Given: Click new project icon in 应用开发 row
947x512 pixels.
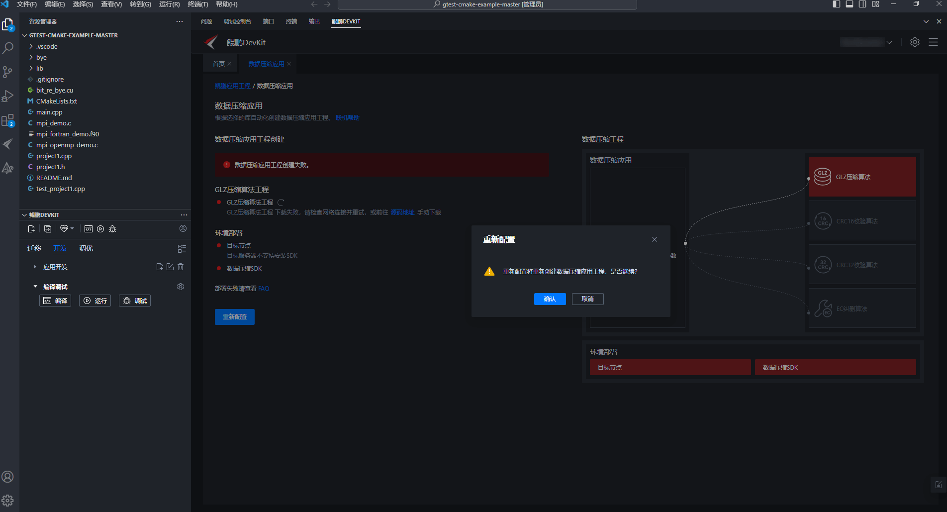Looking at the screenshot, I should (160, 267).
